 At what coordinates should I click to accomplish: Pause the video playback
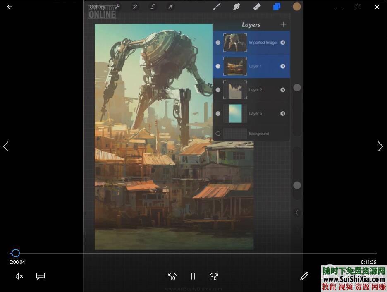[193, 276]
